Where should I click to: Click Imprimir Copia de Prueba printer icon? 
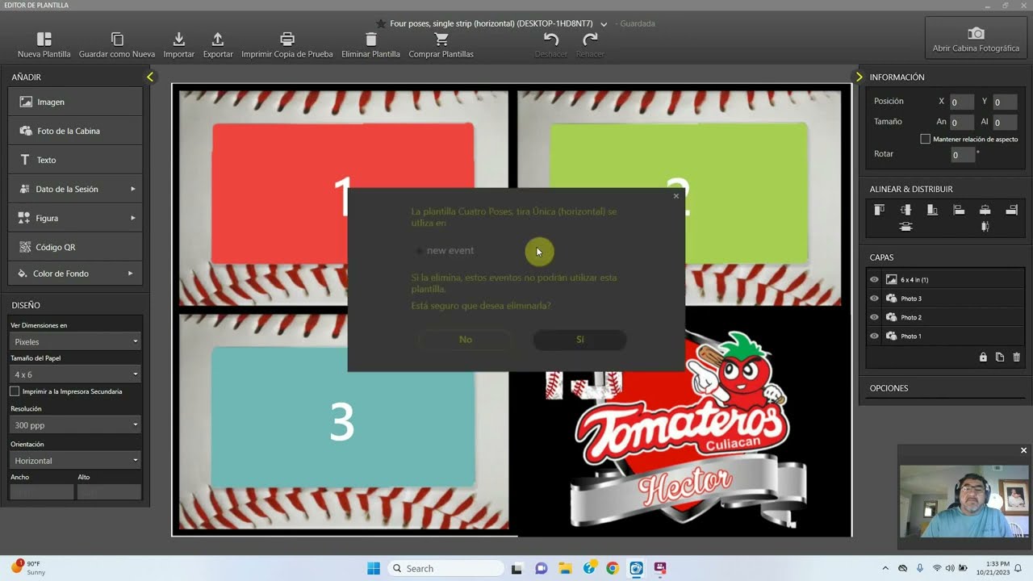[287, 39]
